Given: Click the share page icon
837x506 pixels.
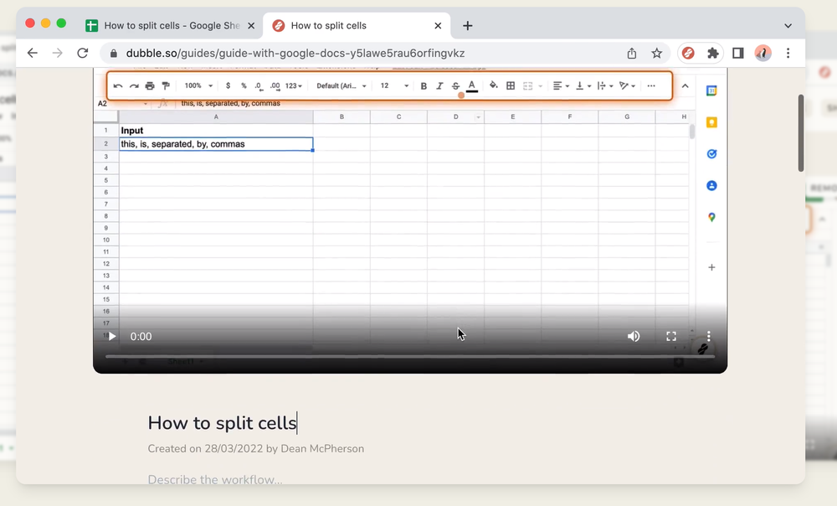Looking at the screenshot, I should point(631,53).
